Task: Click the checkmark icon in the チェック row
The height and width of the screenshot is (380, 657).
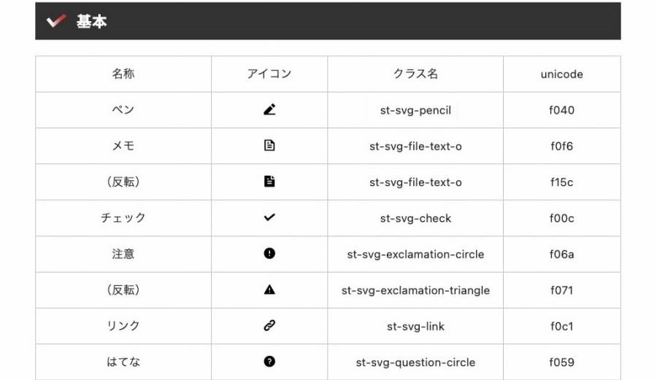Action: [x=269, y=217]
